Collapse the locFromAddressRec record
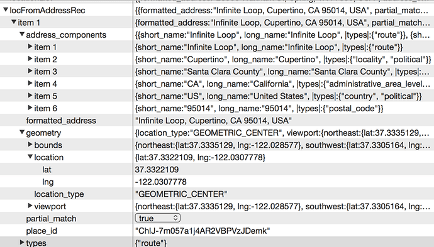This screenshot has width=434, height=247. point(6,10)
